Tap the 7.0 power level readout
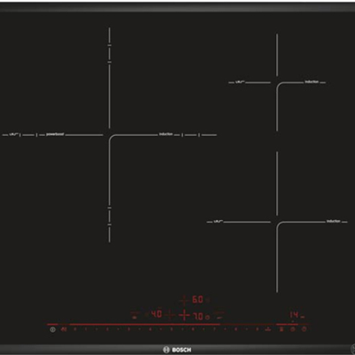The height and width of the screenshot is (355, 355). pos(198,316)
